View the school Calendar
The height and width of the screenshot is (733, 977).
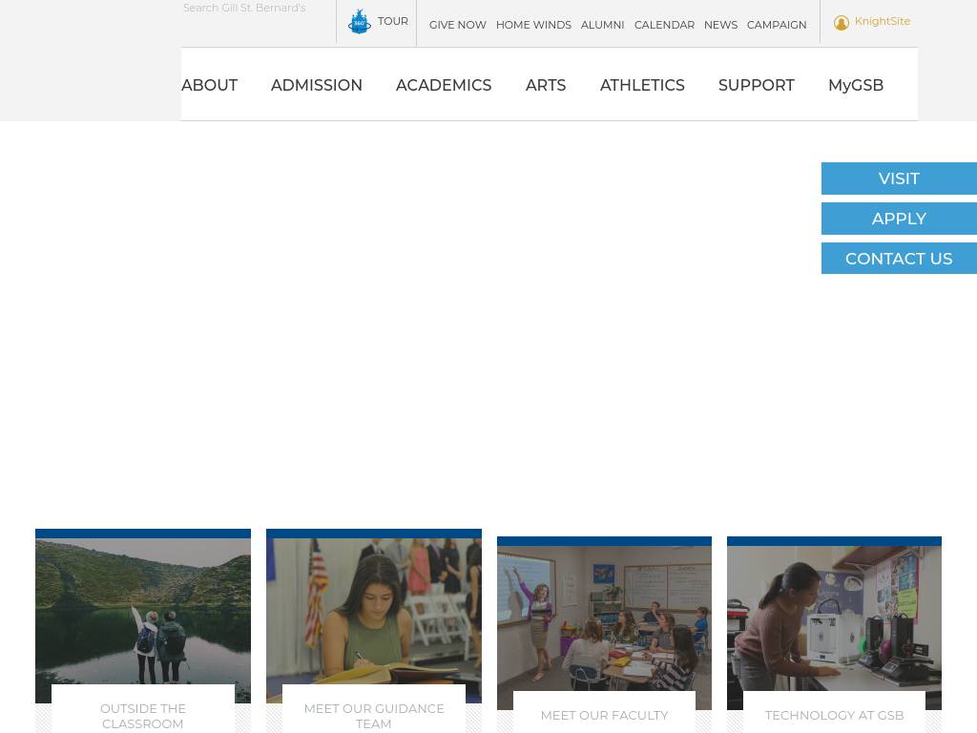pyautogui.click(x=664, y=25)
